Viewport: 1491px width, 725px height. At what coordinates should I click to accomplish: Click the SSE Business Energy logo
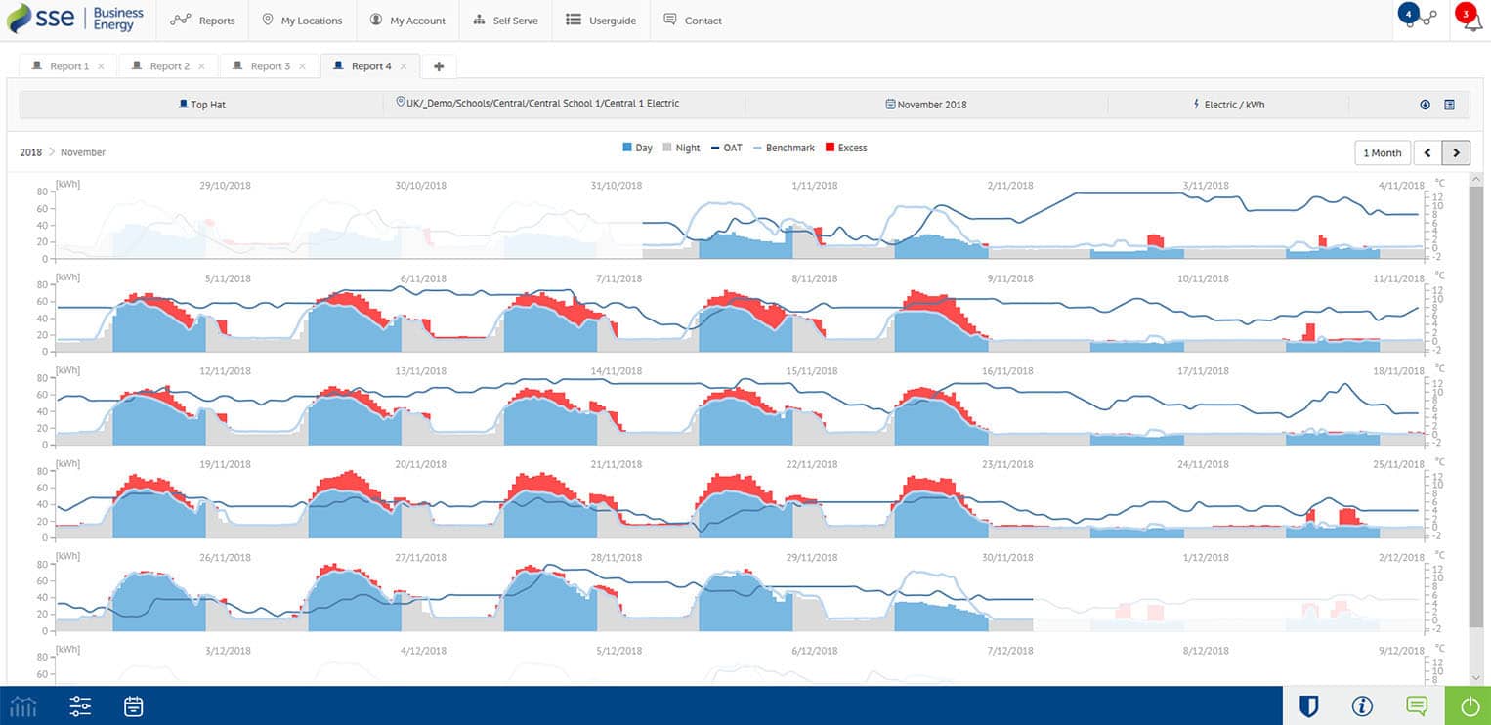coord(76,19)
